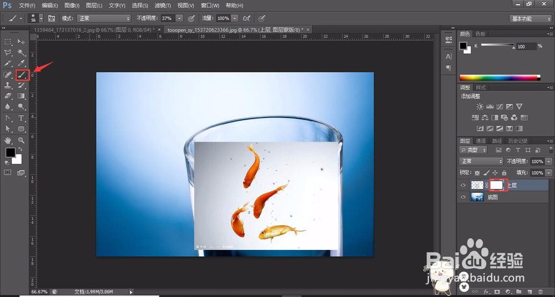Open the 模式 blend mode dropdown in options bar
This screenshot has width=555, height=297.
click(104, 18)
